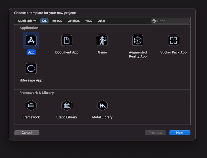The image size is (207, 158).
Task: Pick the Framework toolbox icon
Action: tap(31, 105)
